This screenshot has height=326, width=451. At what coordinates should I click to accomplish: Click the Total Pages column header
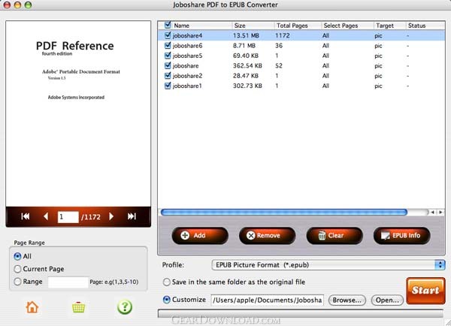point(292,26)
